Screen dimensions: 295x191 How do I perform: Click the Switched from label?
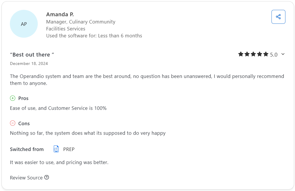coord(27,149)
